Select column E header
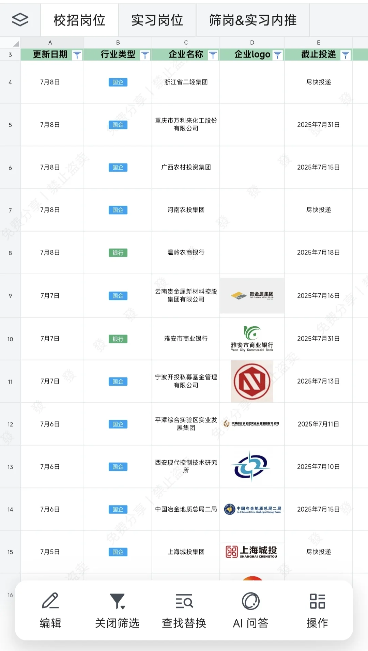Image resolution: width=368 pixels, height=651 pixels. 319,43
